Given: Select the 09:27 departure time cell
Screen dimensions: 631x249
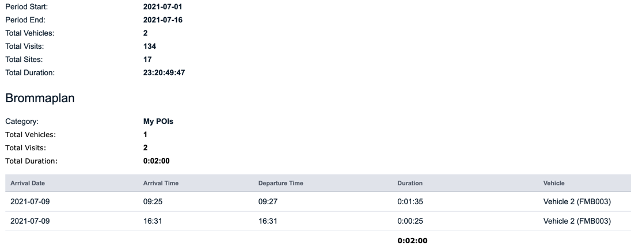Looking at the screenshot, I should point(267,202).
